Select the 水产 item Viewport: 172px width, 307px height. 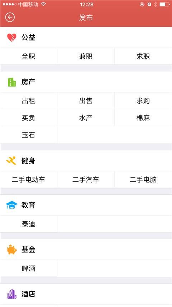(x=86, y=118)
